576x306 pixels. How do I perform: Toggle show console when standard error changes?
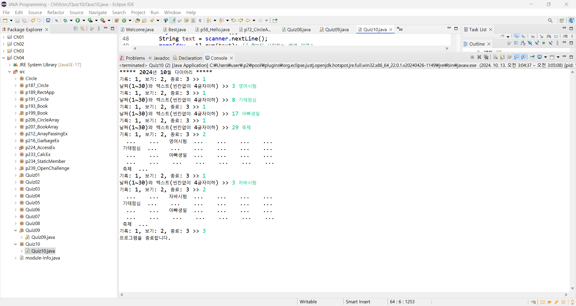524,57
